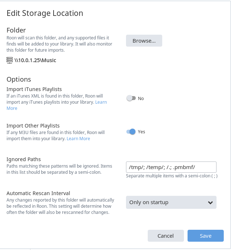Click the "Yes" label beside the Other Playlists toggle
The image size is (231, 250).
pos(141,132)
